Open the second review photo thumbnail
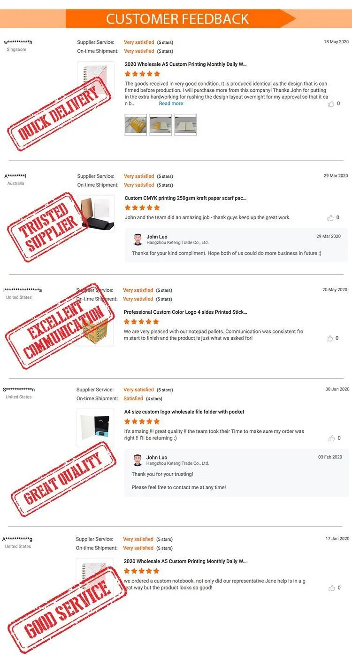352x660 pixels. point(161,125)
